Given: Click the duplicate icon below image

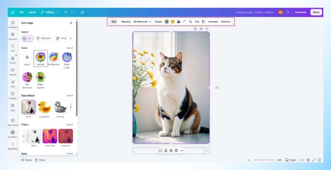Looking at the screenshot, I should coord(171,151).
